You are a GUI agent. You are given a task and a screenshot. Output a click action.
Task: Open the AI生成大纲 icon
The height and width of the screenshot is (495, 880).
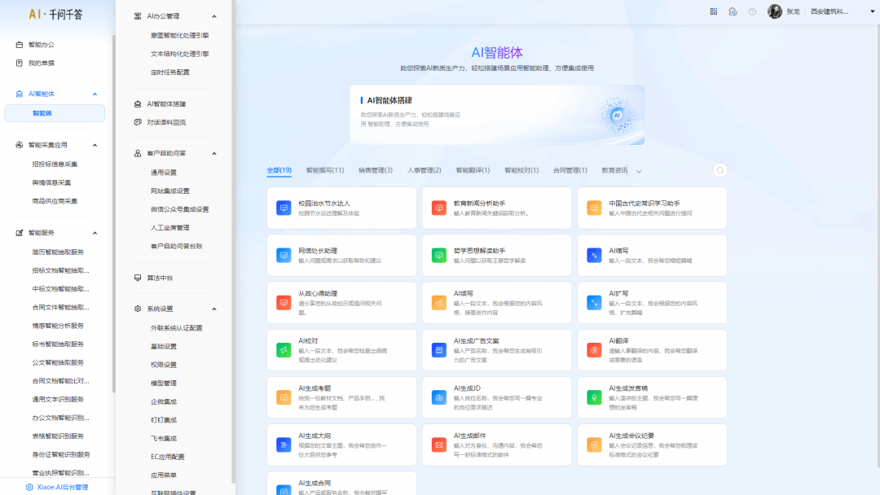(284, 445)
